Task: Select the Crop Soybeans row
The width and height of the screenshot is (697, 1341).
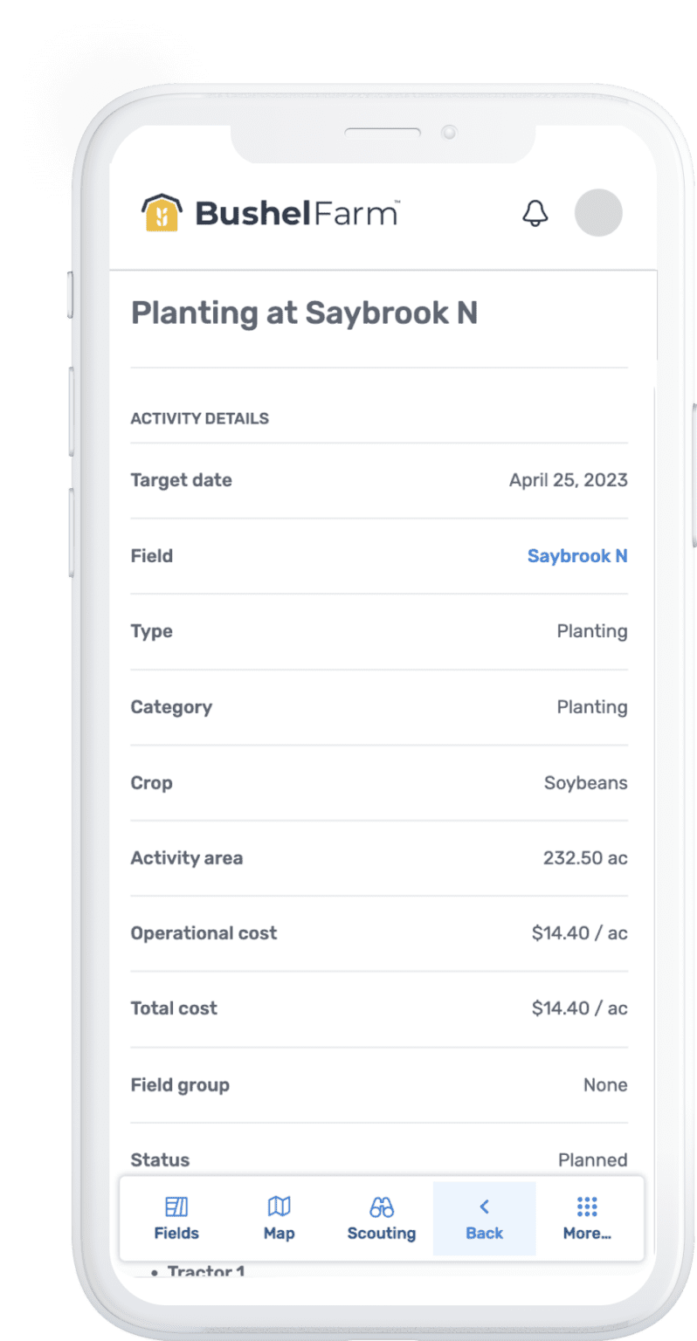Action: pos(378,783)
